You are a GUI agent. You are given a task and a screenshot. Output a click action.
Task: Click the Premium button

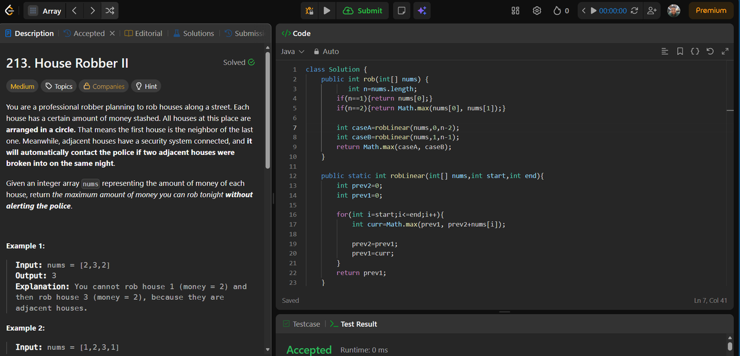(710, 10)
